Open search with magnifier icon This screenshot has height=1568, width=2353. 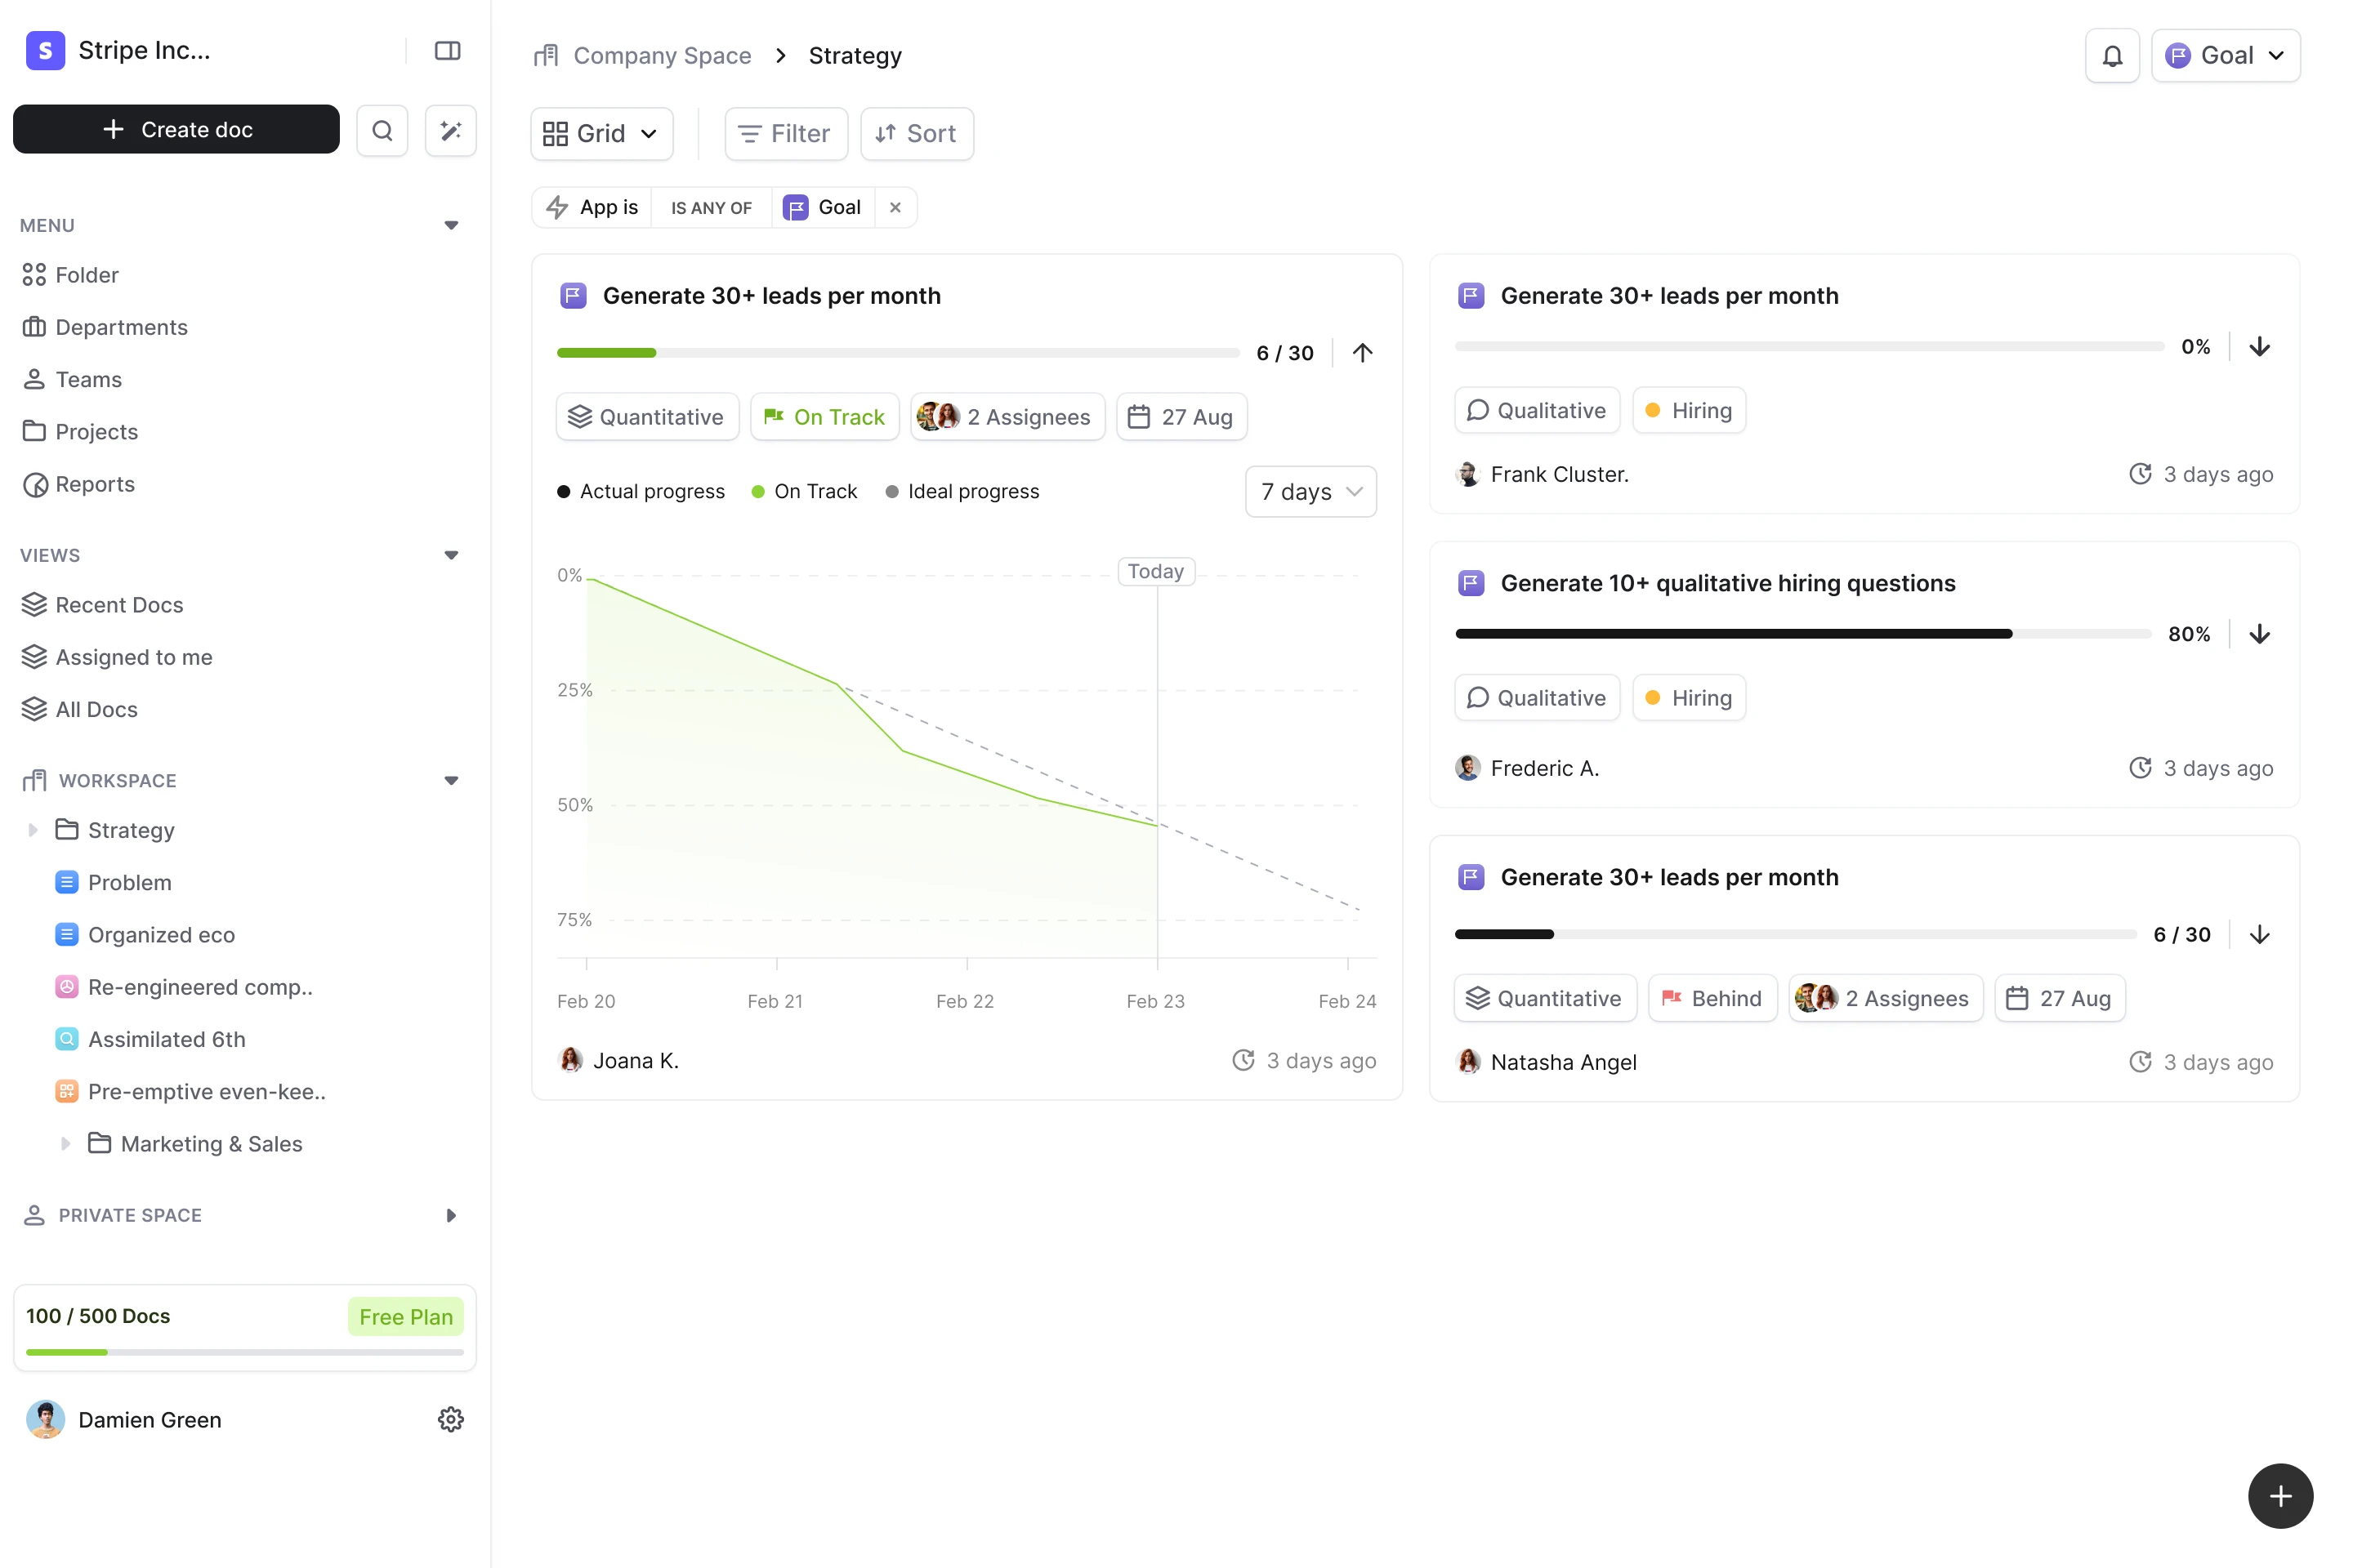tap(382, 130)
